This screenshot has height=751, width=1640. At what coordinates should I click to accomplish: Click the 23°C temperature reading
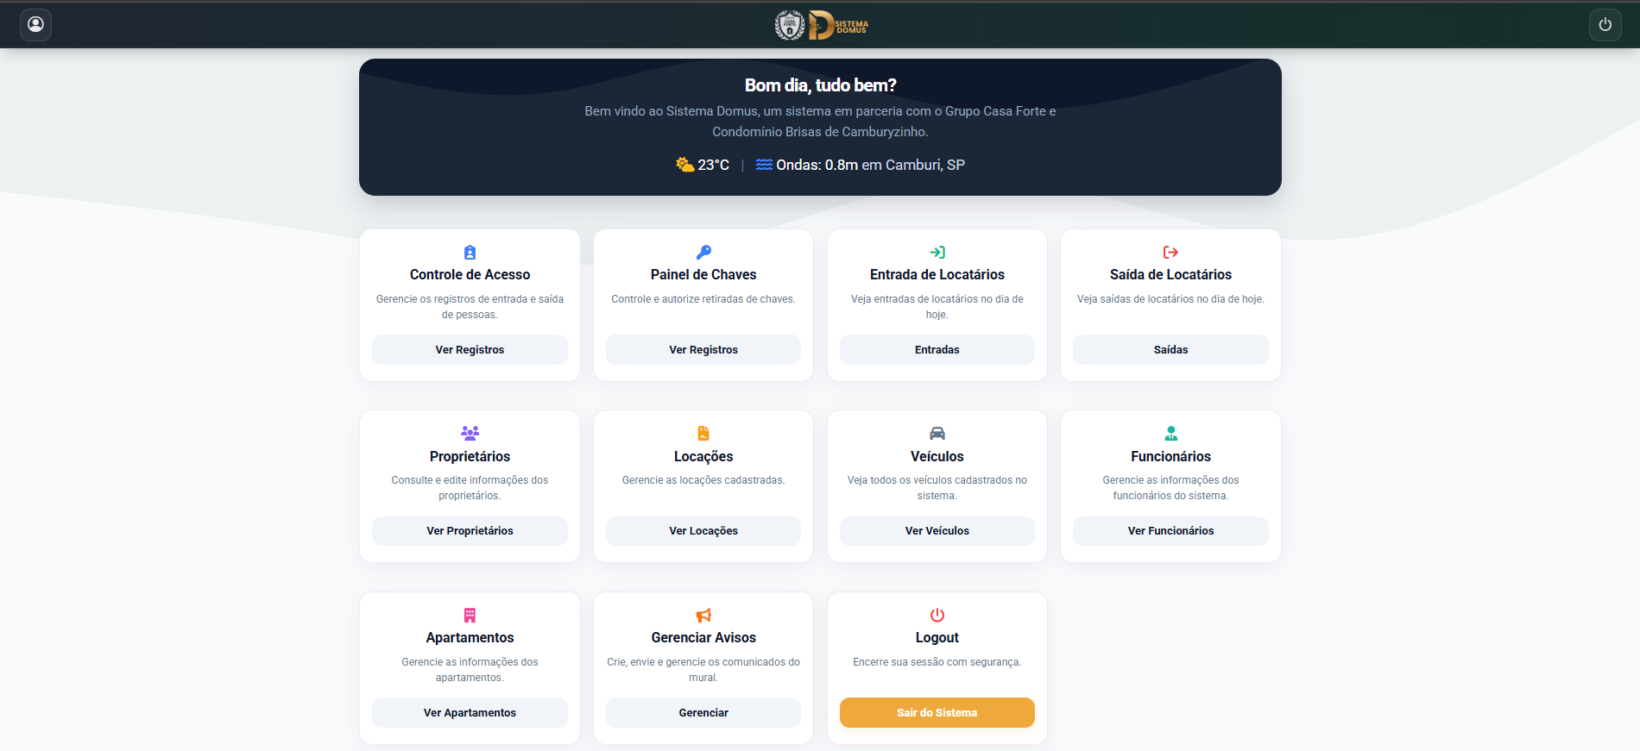click(x=714, y=165)
